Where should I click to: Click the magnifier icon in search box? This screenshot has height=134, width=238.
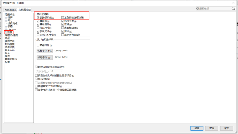(233, 9)
